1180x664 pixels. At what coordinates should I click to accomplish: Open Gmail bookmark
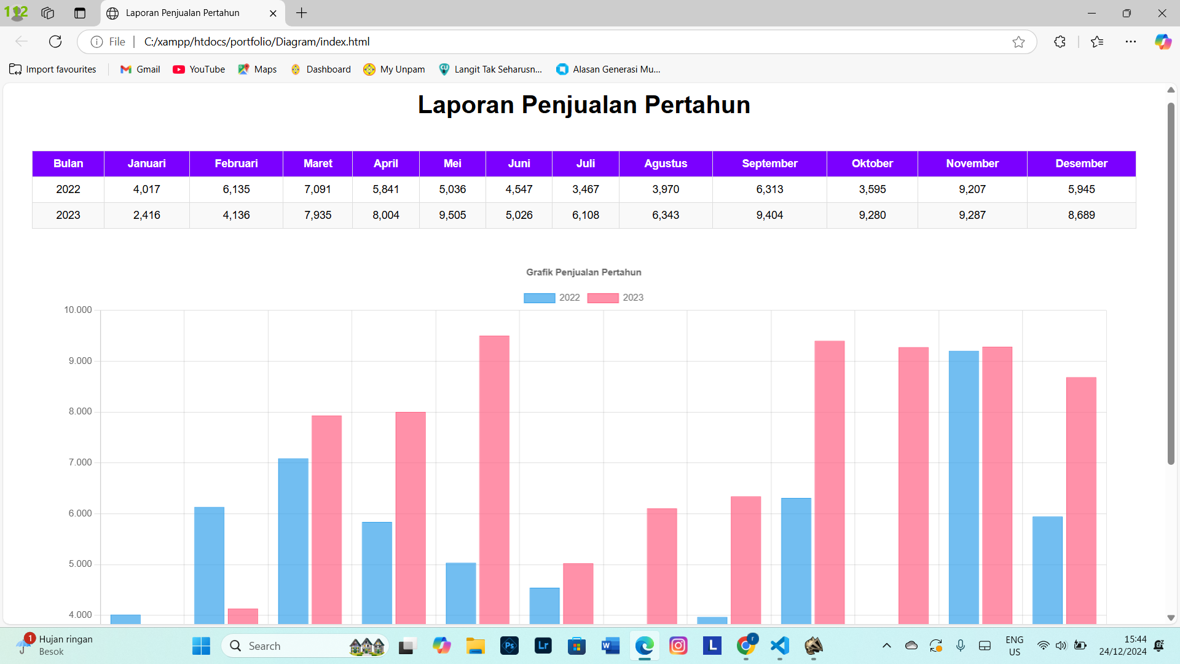coord(140,69)
